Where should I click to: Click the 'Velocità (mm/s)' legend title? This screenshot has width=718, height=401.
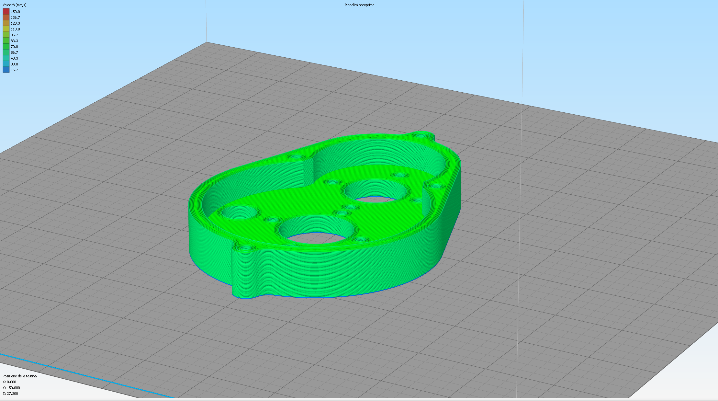point(15,5)
